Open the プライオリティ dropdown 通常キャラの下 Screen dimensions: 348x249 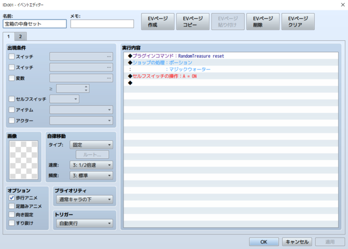[x=85, y=200]
